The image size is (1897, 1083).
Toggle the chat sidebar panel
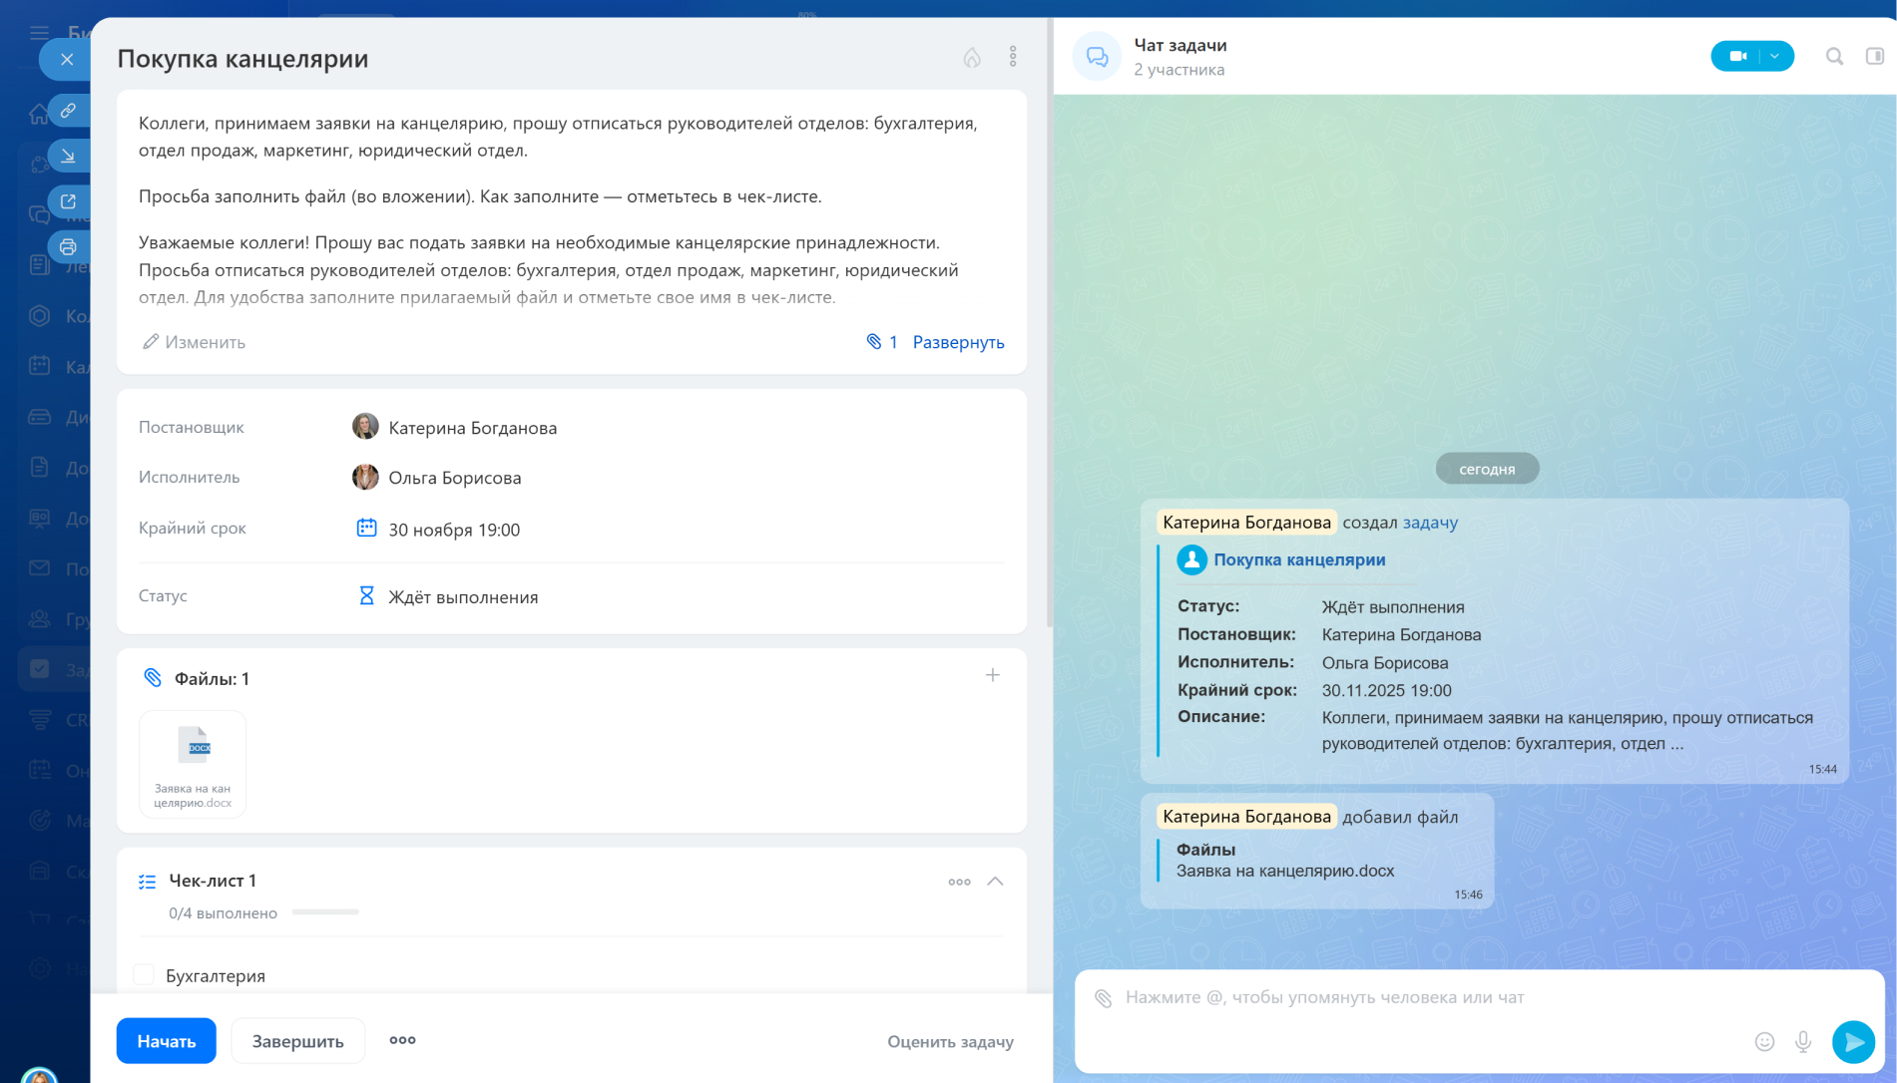(1874, 57)
